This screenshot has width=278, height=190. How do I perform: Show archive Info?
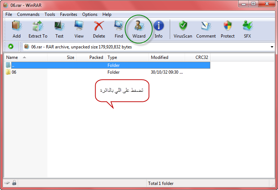click(159, 29)
